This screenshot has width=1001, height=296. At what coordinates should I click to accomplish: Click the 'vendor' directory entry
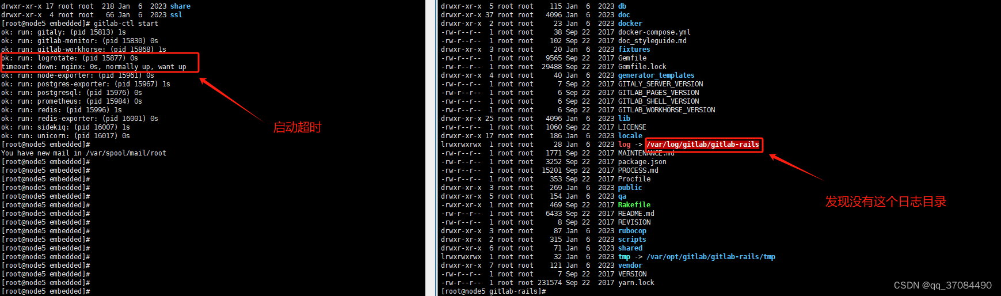point(630,265)
